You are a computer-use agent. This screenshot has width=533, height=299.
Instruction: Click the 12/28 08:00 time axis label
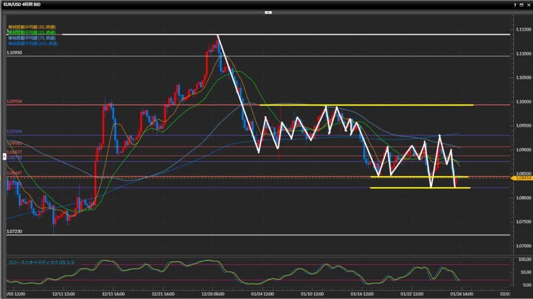213,294
